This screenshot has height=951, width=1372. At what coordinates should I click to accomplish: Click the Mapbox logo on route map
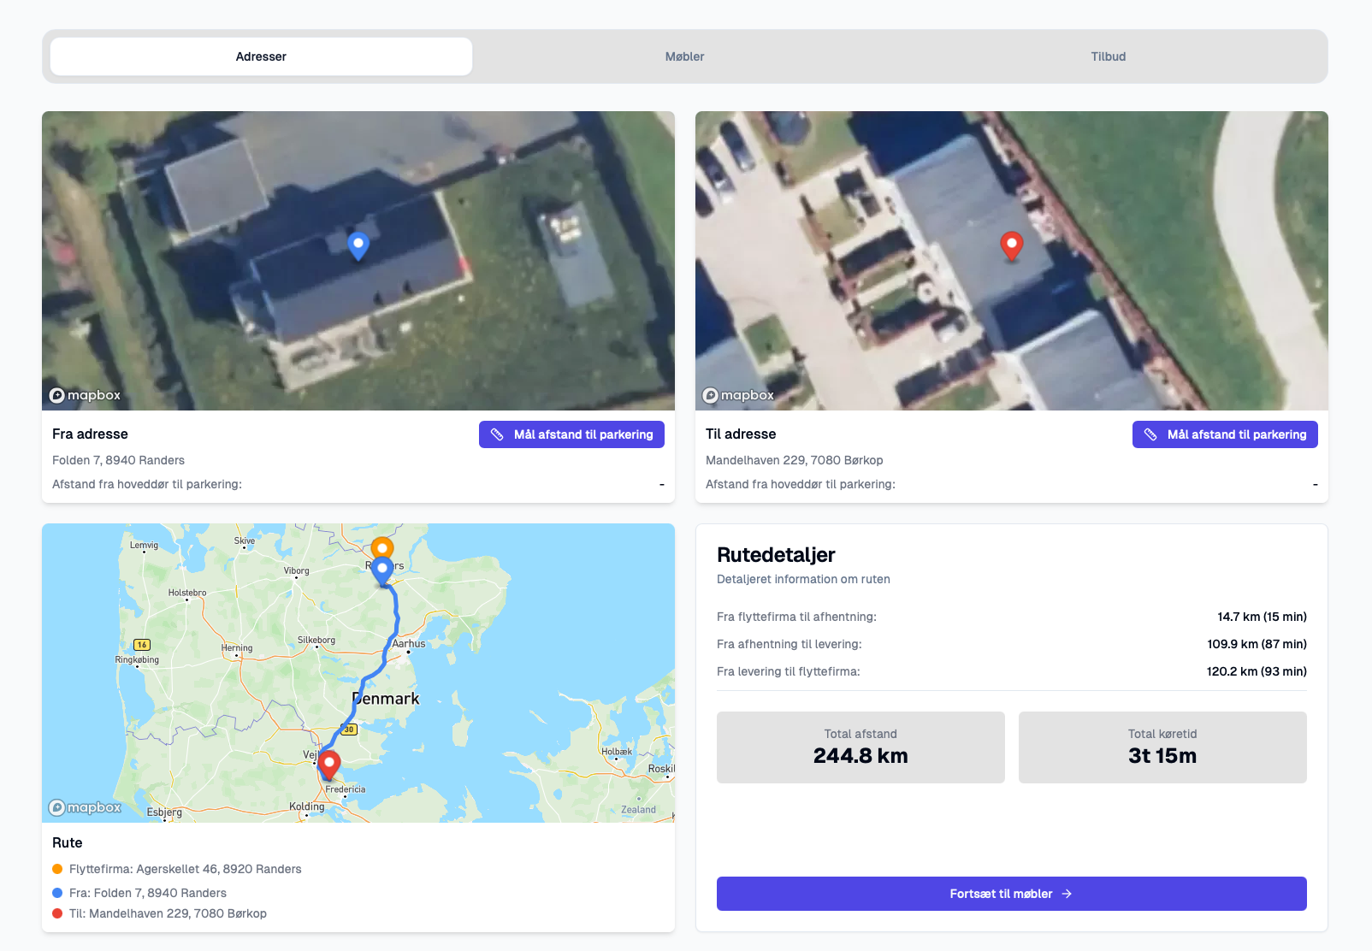click(86, 807)
